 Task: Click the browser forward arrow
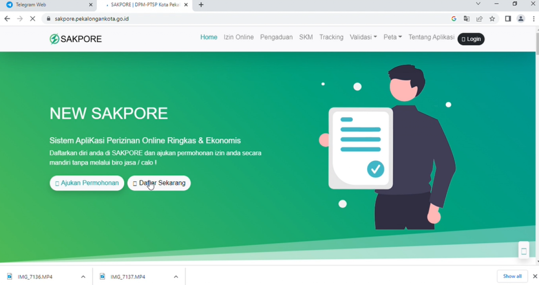[x=20, y=18]
